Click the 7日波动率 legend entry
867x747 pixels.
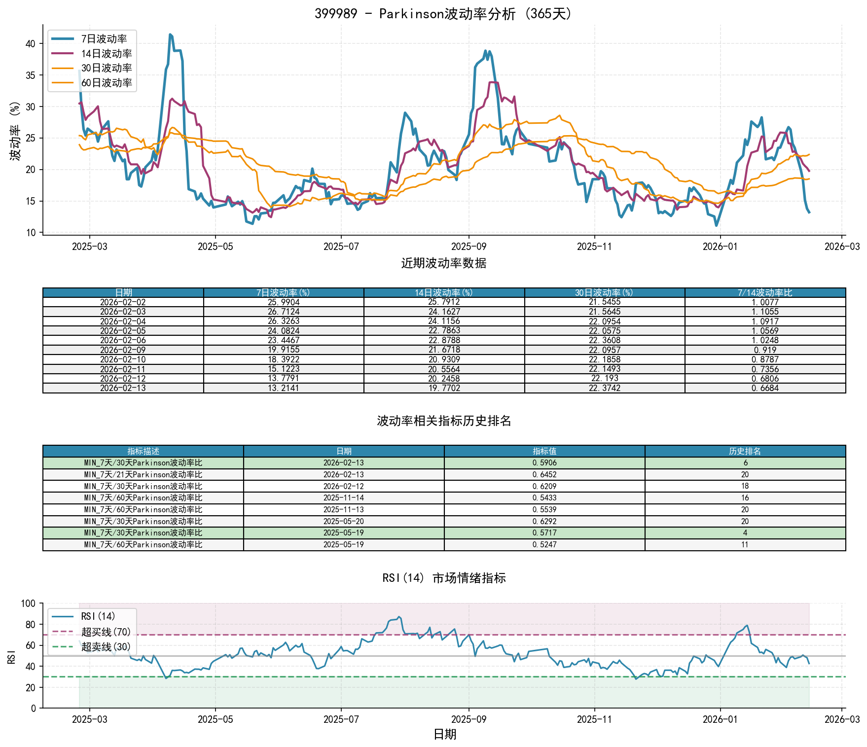coord(104,39)
